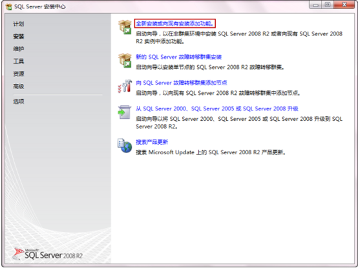Click the 搜索产品更新 link
The width and height of the screenshot is (358, 268).
(x=152, y=142)
